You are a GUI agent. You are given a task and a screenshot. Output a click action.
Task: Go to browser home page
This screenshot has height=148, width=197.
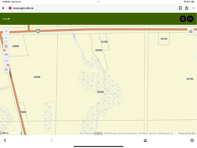click(x=145, y=140)
